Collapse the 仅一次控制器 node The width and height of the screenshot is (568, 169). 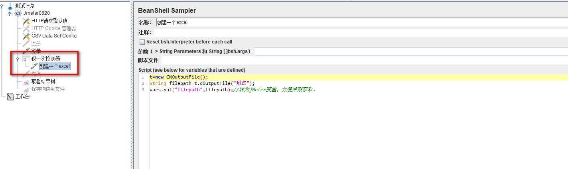[18, 59]
